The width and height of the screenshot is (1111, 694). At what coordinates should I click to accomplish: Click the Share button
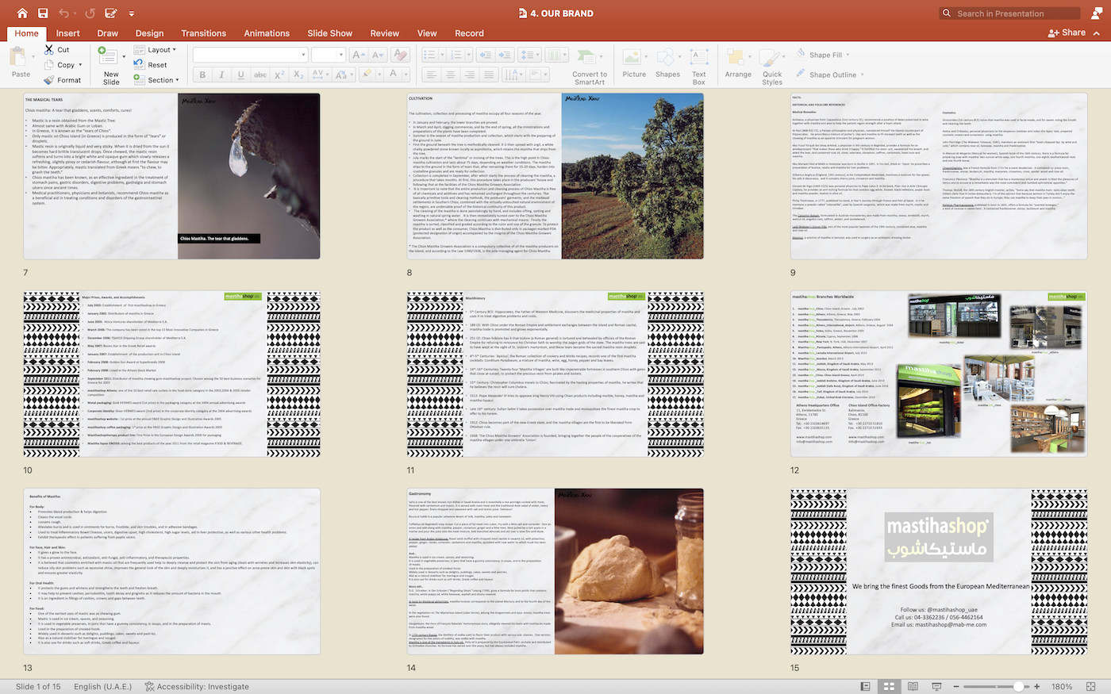click(x=1067, y=33)
